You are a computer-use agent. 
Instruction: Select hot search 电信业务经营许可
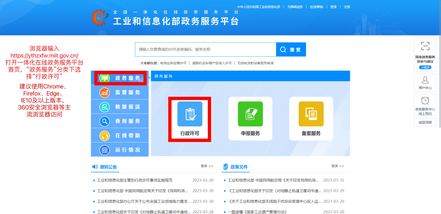(x=173, y=63)
